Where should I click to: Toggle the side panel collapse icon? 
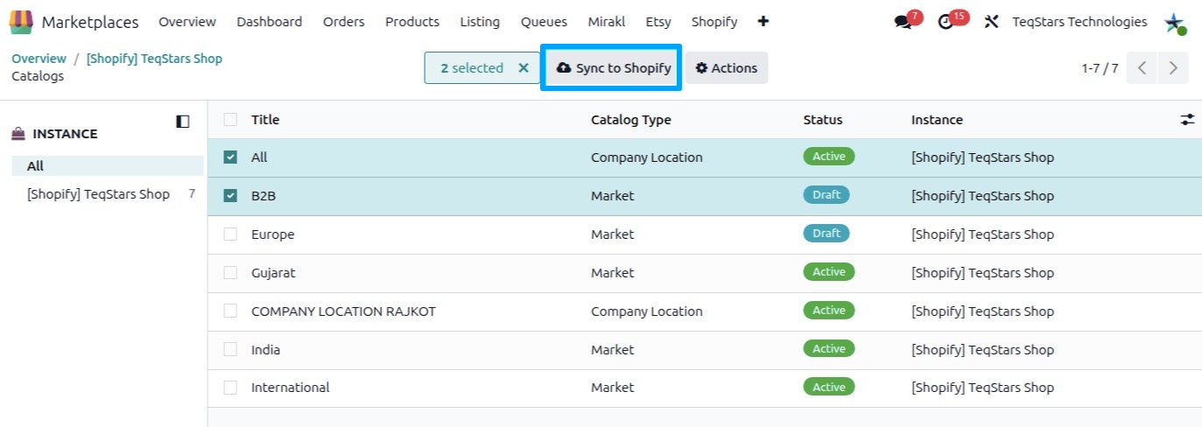tap(182, 122)
